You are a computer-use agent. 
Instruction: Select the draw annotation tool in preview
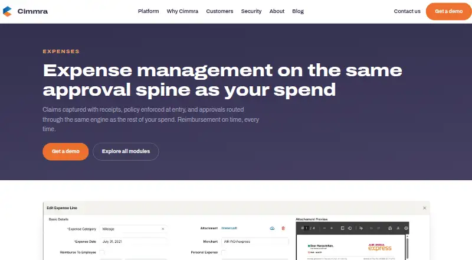tap(361, 228)
